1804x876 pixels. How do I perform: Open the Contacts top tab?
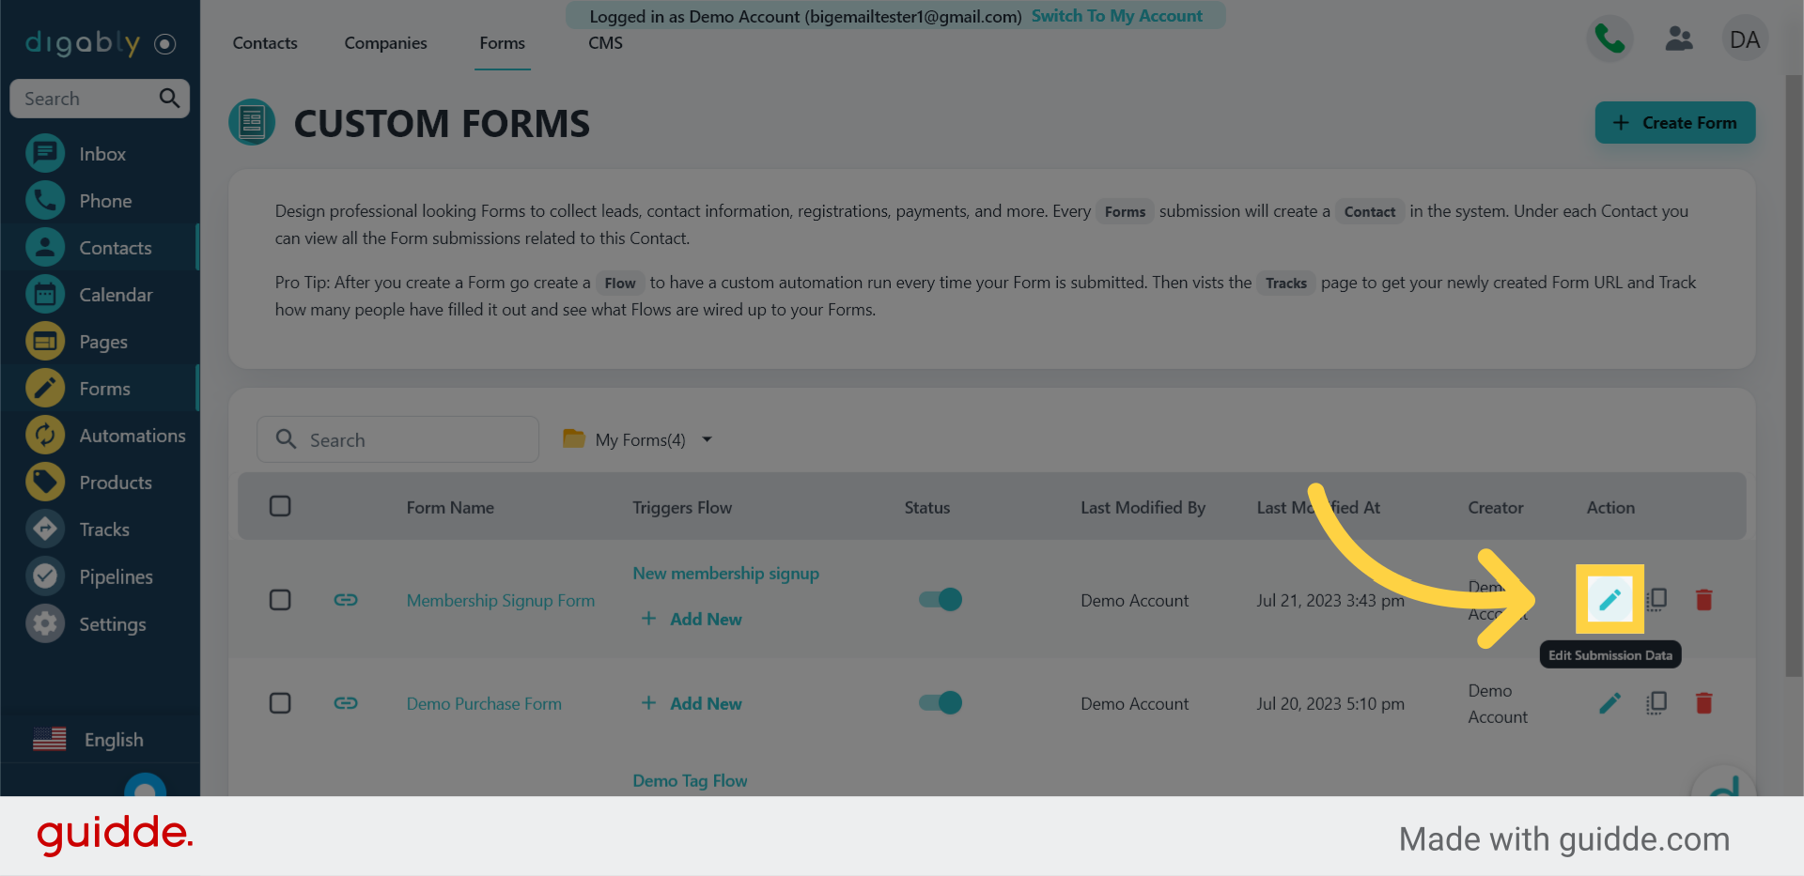click(265, 43)
